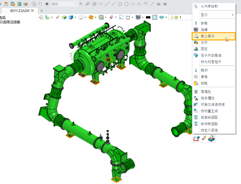Click the red-blue align icon below the menu
Viewport: 241px width, 184px height.
pos(196,139)
